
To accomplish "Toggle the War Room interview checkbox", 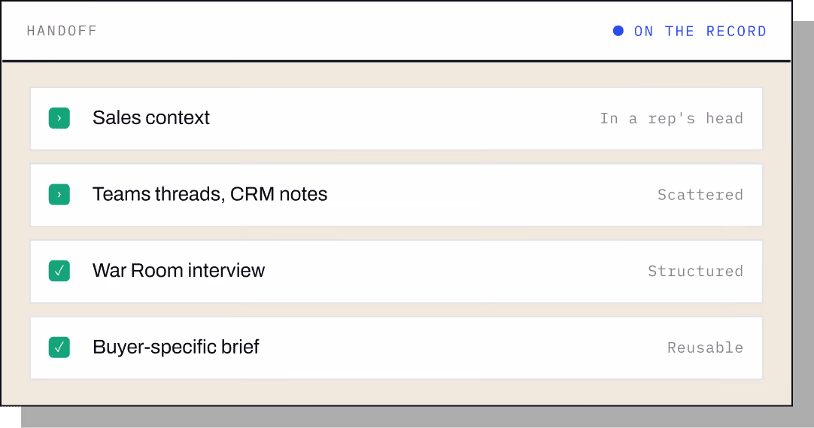I will (x=59, y=271).
